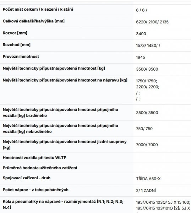Select the unbraked trailer value 750/ 750
Image resolution: width=191 pixels, height=213 pixels.
point(144,129)
